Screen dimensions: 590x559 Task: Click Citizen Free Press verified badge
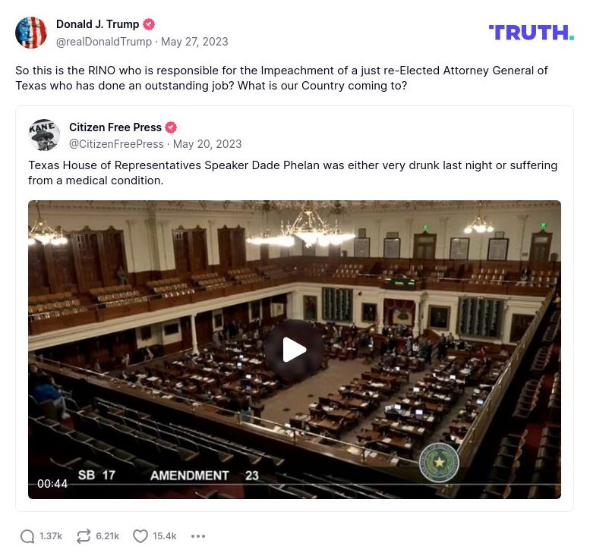pos(171,127)
